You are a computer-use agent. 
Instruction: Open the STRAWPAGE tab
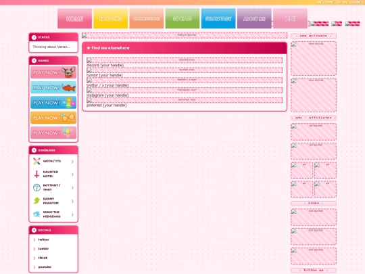[218, 18]
